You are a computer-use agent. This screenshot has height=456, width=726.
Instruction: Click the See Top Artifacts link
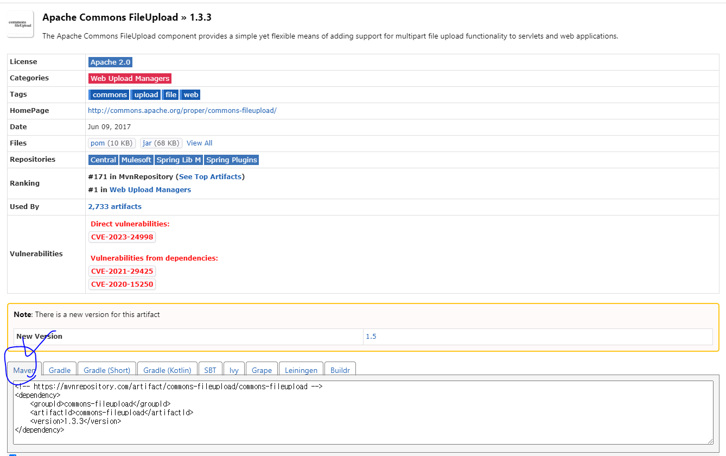tap(211, 176)
